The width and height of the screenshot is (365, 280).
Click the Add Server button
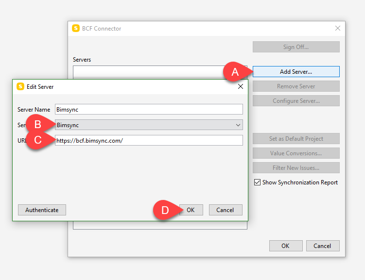pos(296,71)
